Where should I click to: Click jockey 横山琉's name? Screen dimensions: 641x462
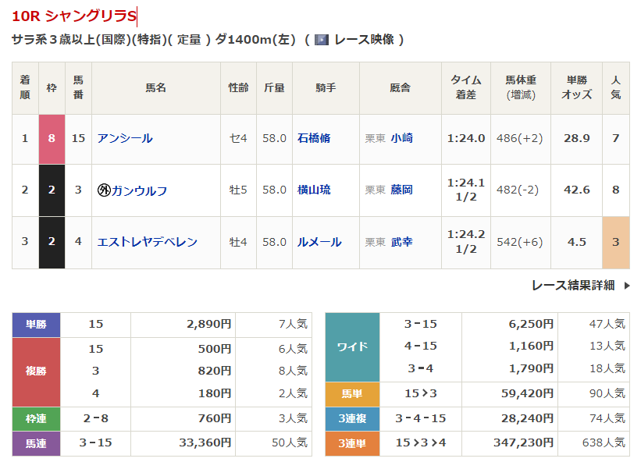tap(314, 190)
